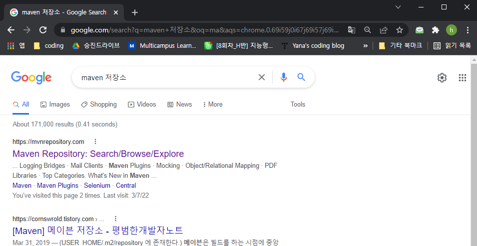
Task: Open the 'Selenium' sitelink
Action: [x=97, y=185]
